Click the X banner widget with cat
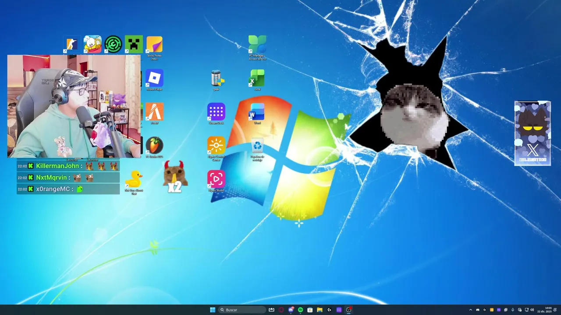 click(x=533, y=133)
